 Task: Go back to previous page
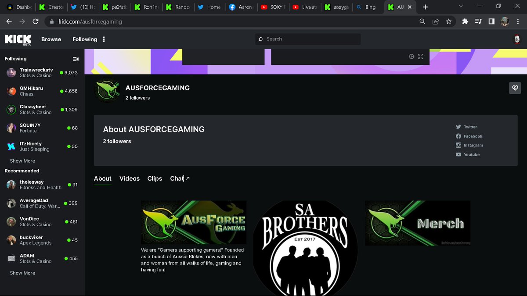9,21
